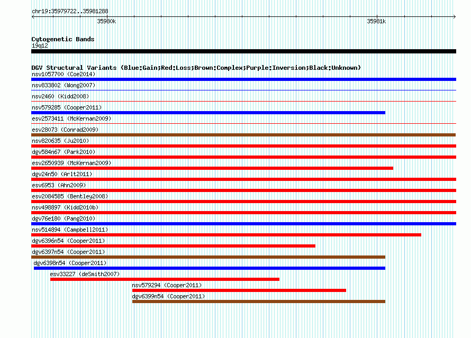Click the dgv6399n54 brown complex bar
The height and width of the screenshot is (338, 471).
[259, 302]
